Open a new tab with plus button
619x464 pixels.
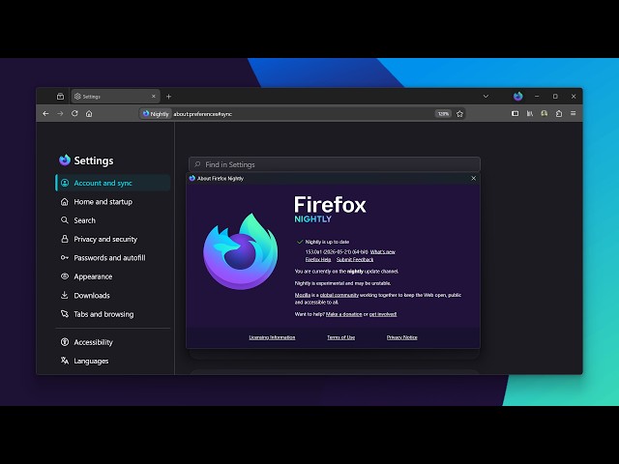tap(168, 97)
